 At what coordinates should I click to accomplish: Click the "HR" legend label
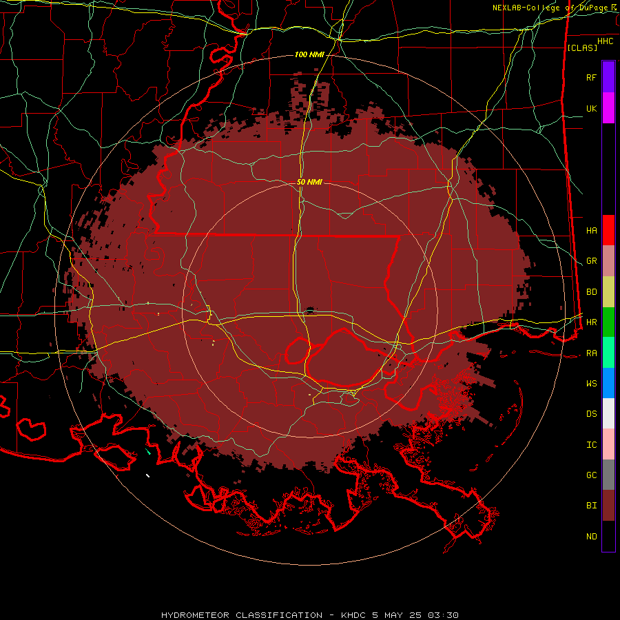coord(591,322)
